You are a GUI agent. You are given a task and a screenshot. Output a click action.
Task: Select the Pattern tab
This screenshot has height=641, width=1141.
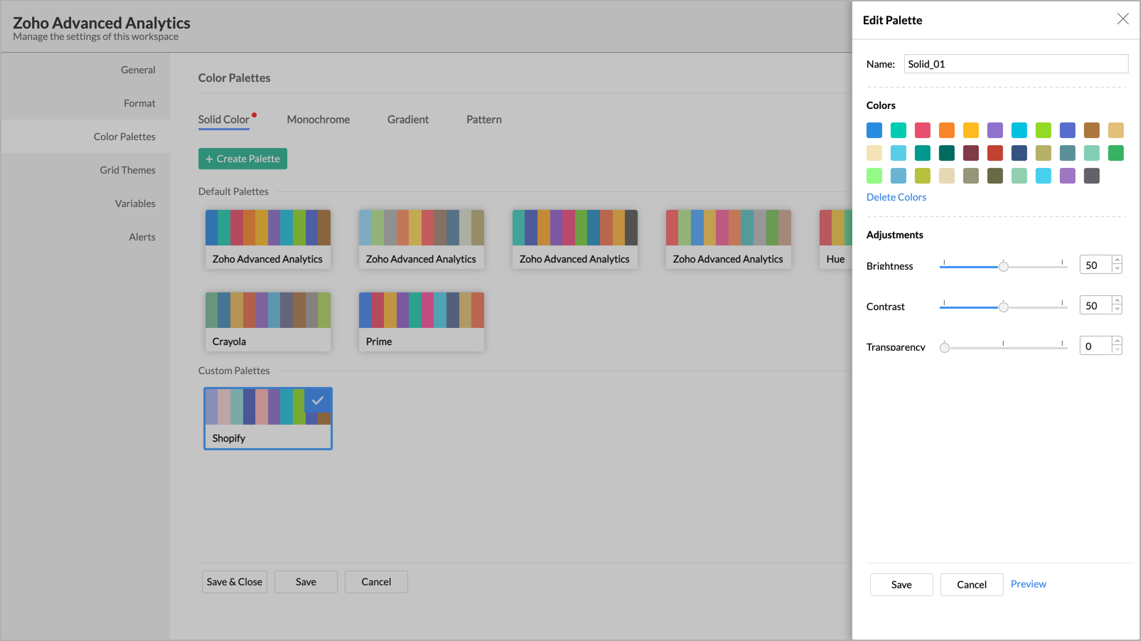[x=483, y=120]
